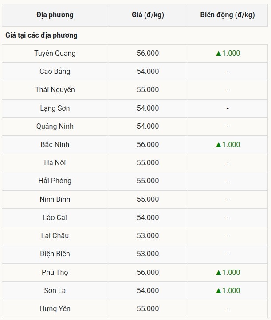Click the green up arrow for Sơn La
The height and width of the screenshot is (320, 271).
[218, 291]
